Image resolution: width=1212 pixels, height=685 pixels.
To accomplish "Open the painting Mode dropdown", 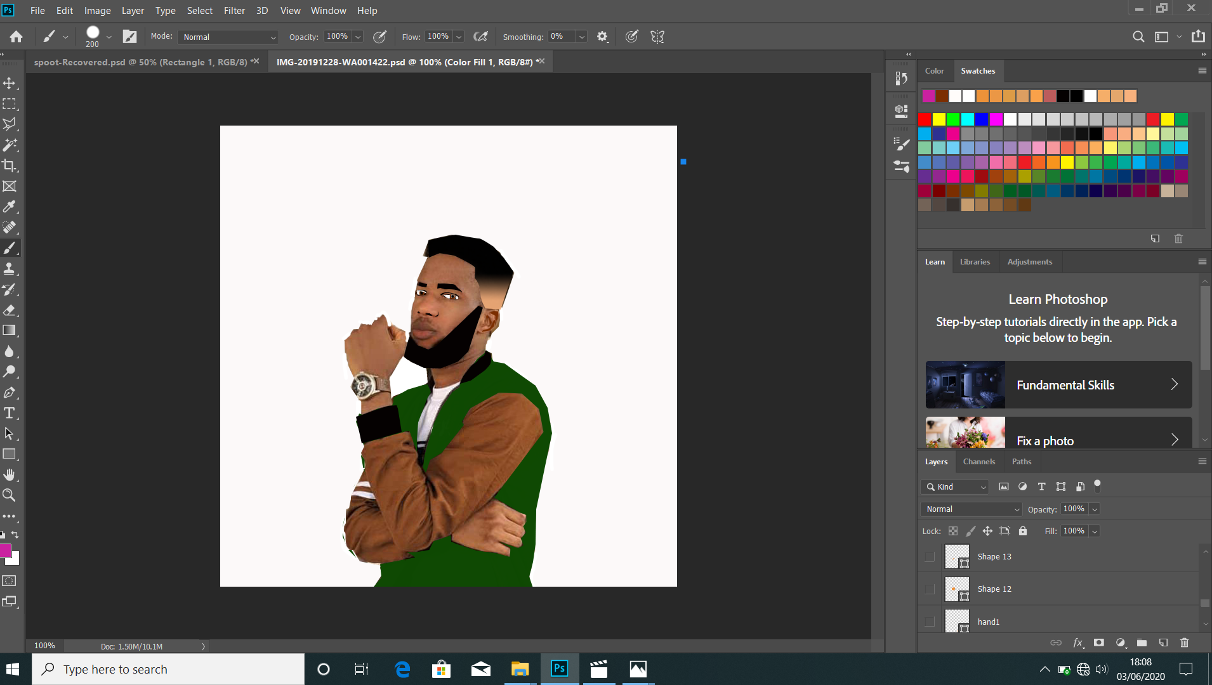I will pyautogui.click(x=228, y=37).
